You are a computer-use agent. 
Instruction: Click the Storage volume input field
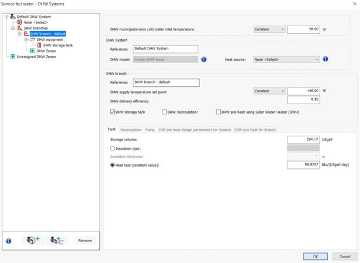coord(303,140)
